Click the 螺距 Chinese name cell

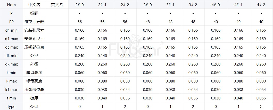coord(34,13)
